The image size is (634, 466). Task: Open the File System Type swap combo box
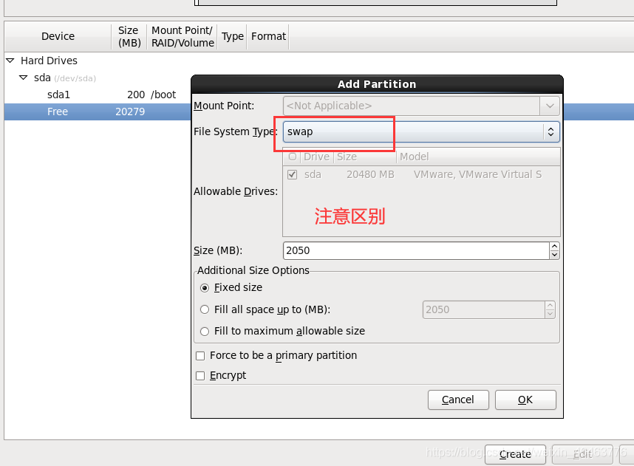421,131
